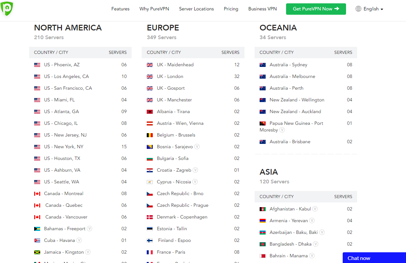Click the Bahamas flag icon
The width and height of the screenshot is (406, 263).
[x=37, y=229]
